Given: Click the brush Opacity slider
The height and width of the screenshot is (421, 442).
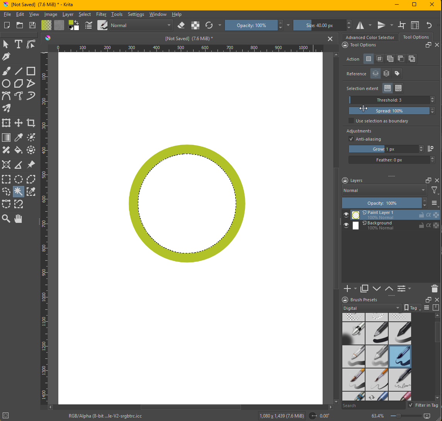Looking at the screenshot, I should [x=251, y=25].
